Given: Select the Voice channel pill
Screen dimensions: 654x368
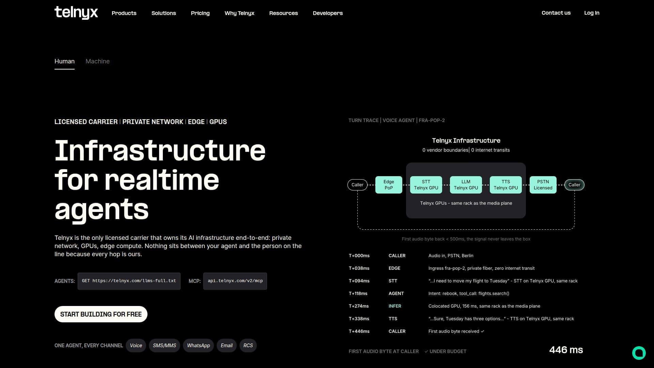Looking at the screenshot, I should 136,346.
